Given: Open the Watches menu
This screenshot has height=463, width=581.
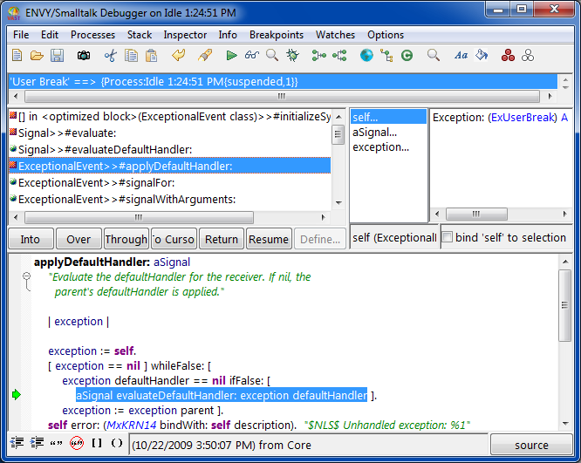Looking at the screenshot, I should pos(335,35).
